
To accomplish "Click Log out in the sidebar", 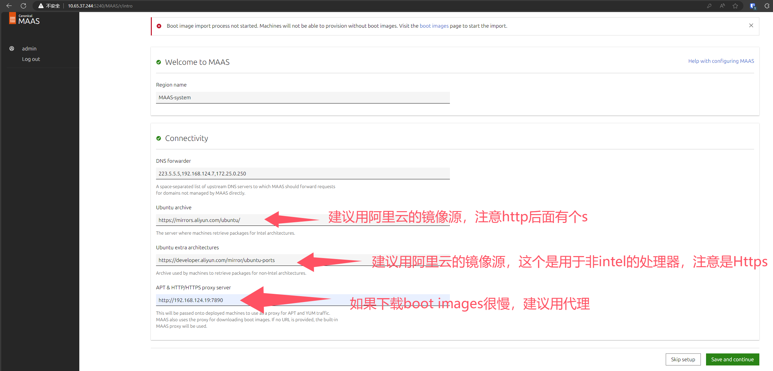I will coord(31,59).
